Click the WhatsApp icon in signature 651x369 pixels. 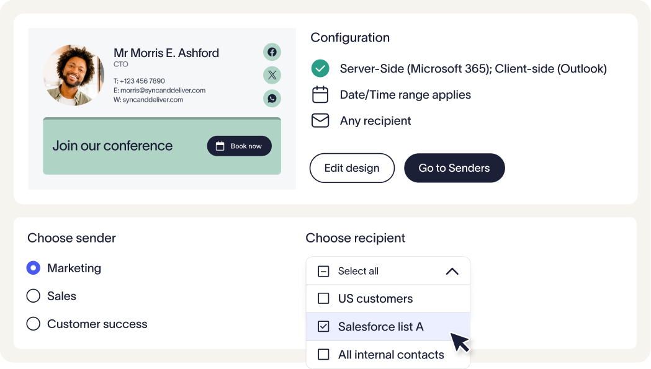coord(272,99)
